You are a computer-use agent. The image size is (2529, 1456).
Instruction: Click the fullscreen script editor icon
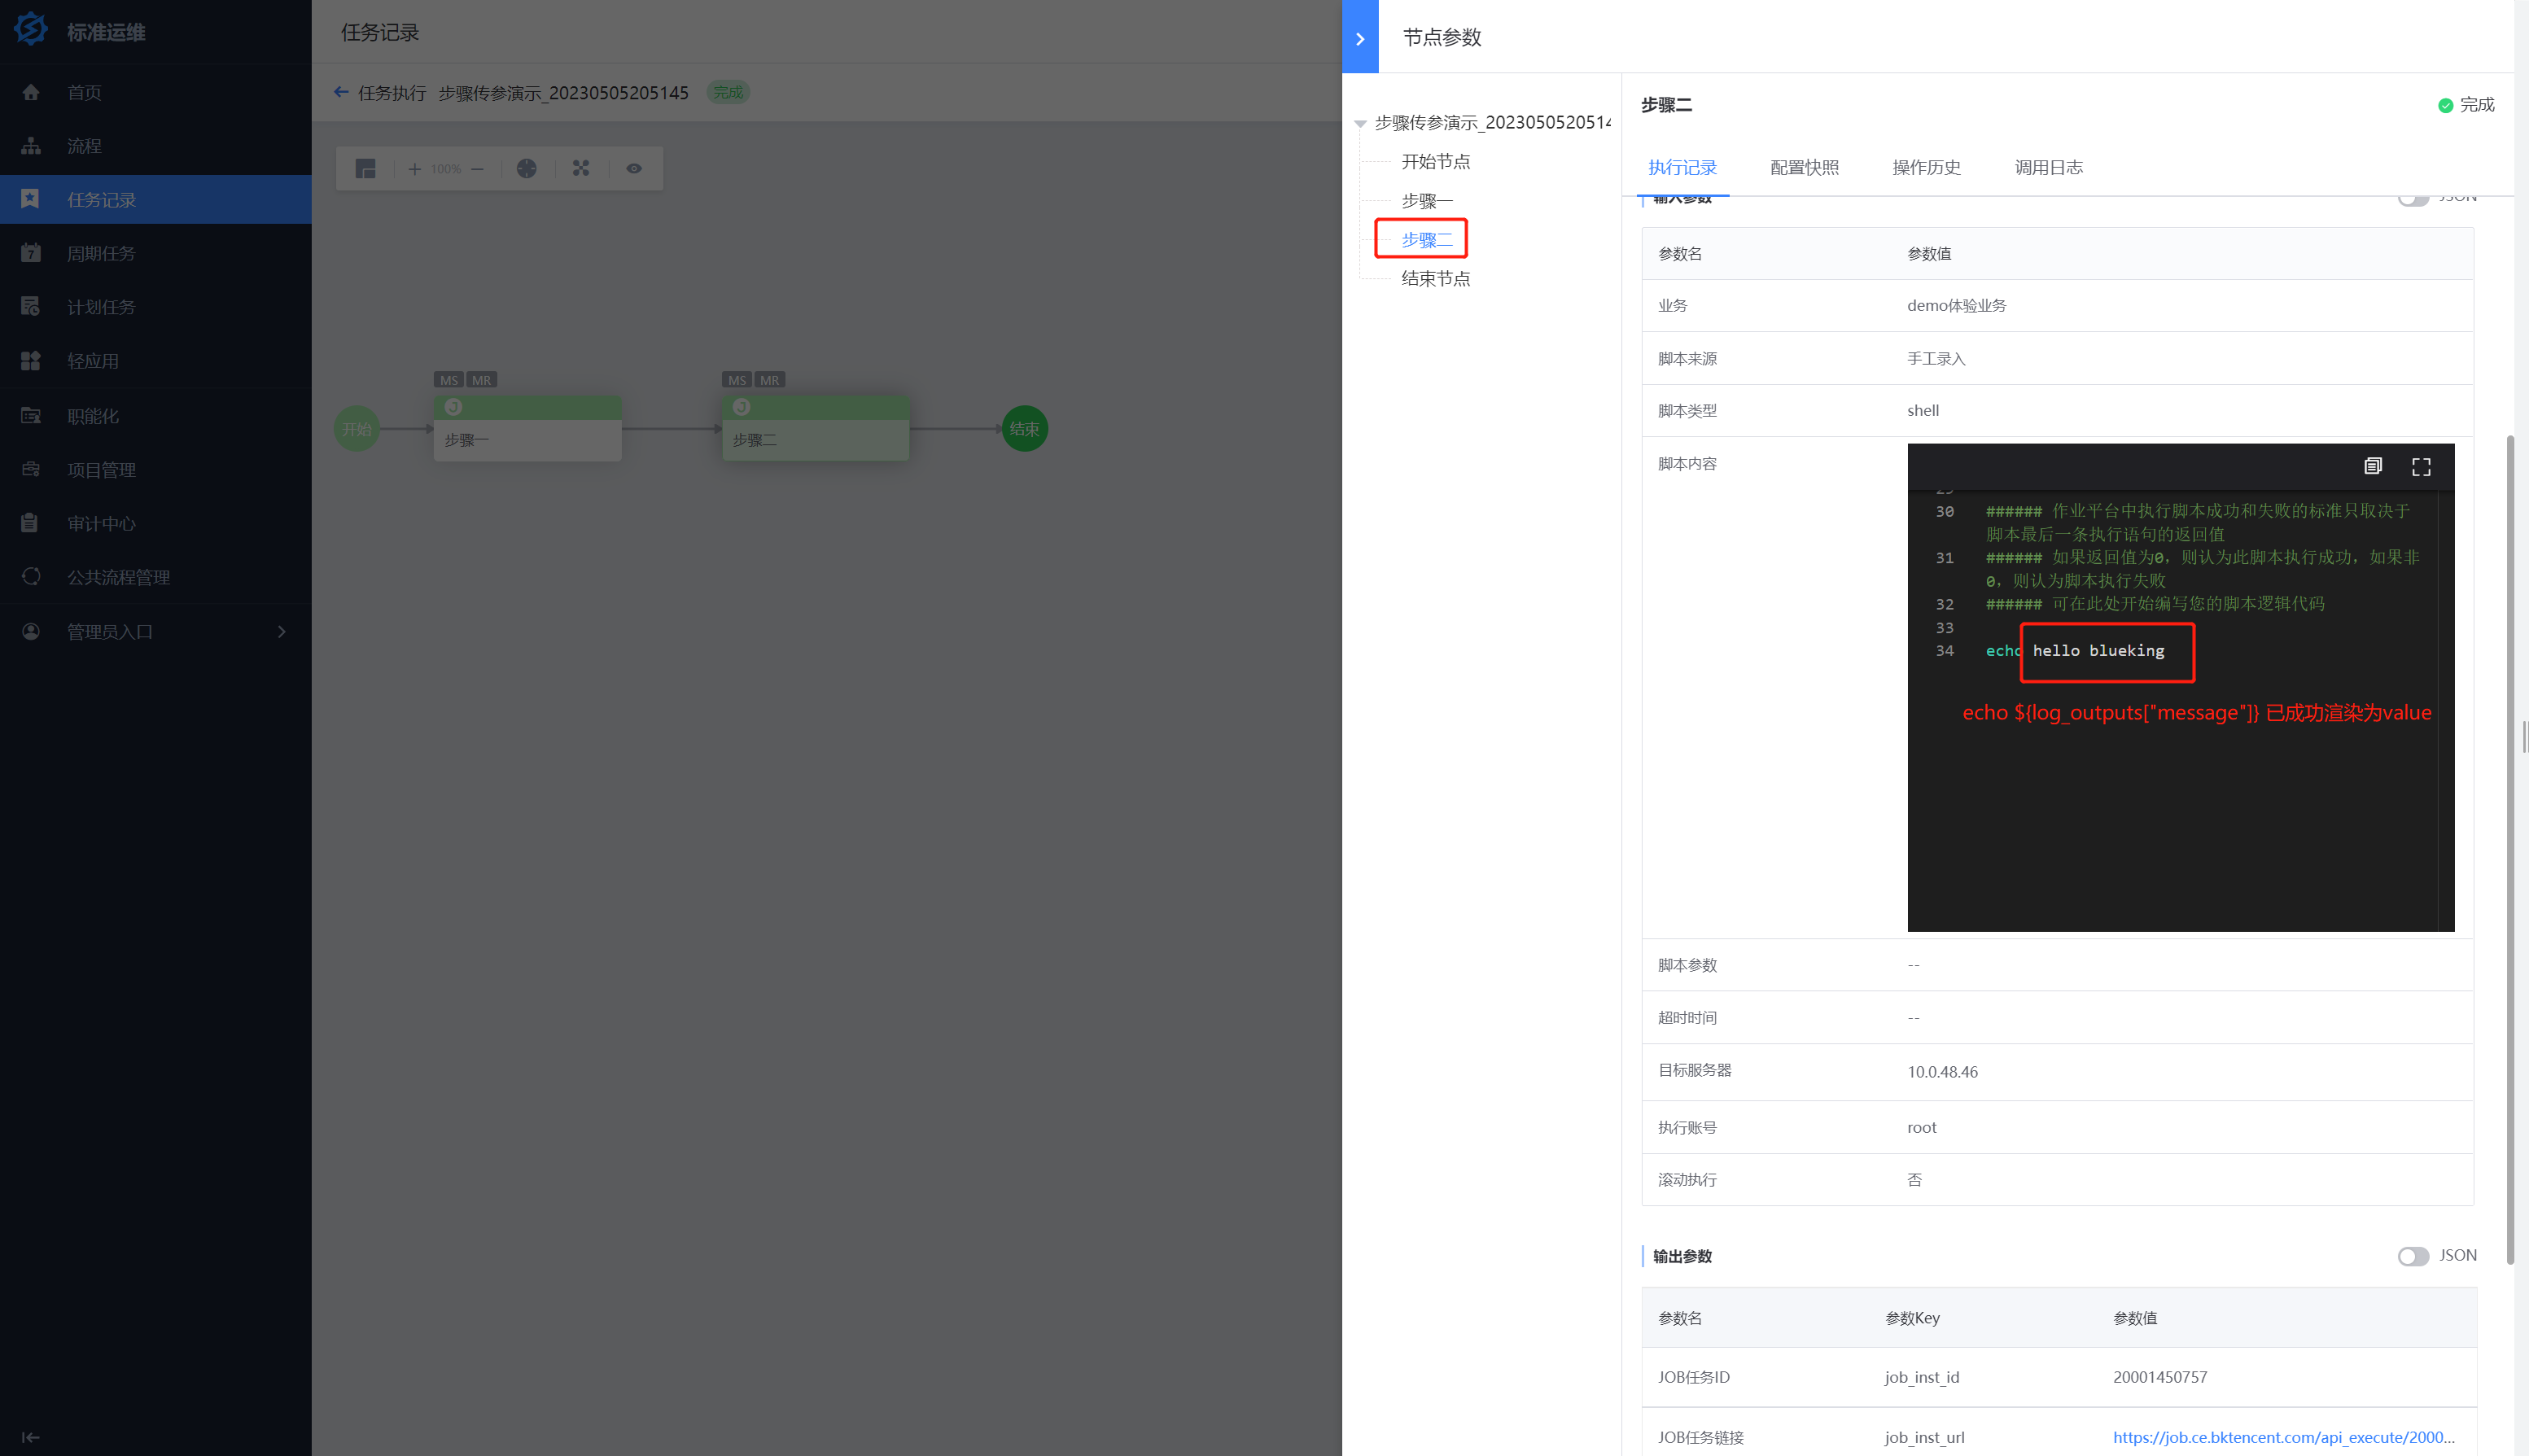pos(2421,467)
